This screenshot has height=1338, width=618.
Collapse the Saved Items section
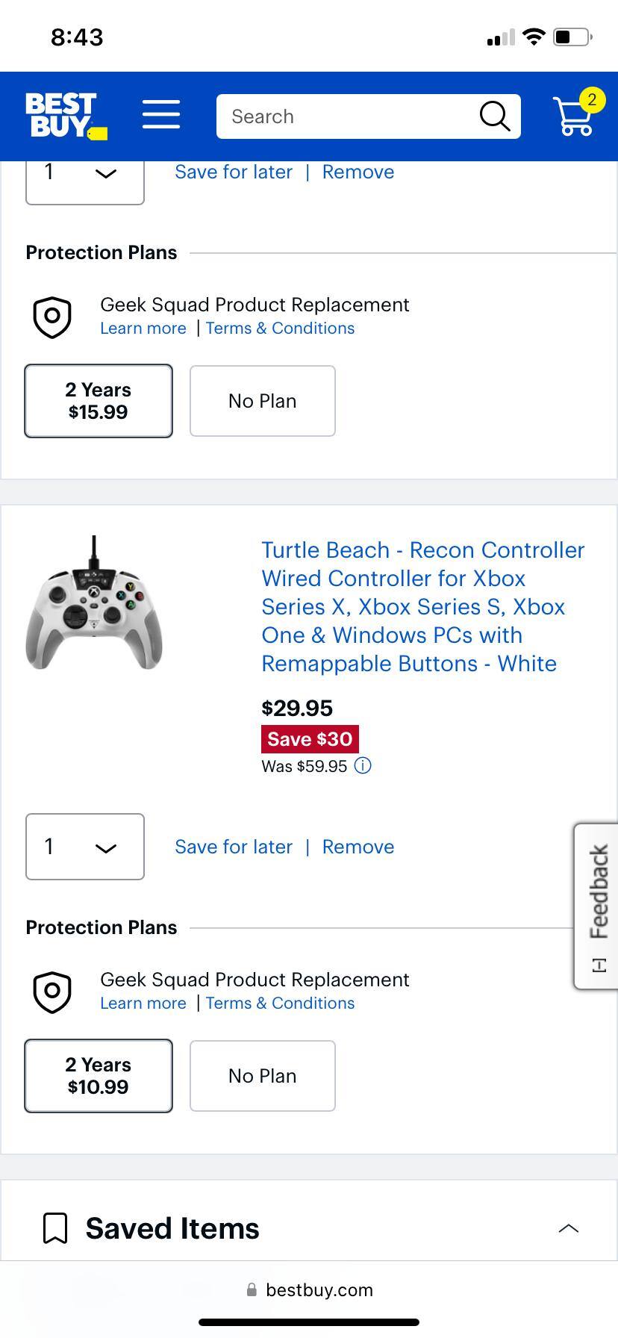[x=569, y=1227]
